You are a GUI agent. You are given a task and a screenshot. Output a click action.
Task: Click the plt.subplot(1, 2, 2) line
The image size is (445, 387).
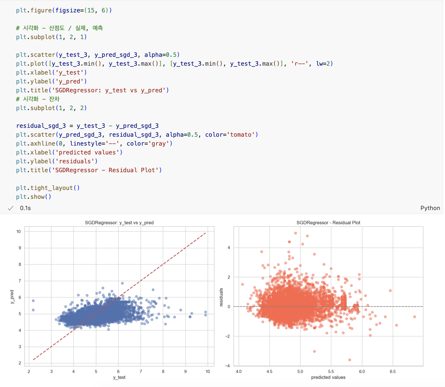pos(52,108)
